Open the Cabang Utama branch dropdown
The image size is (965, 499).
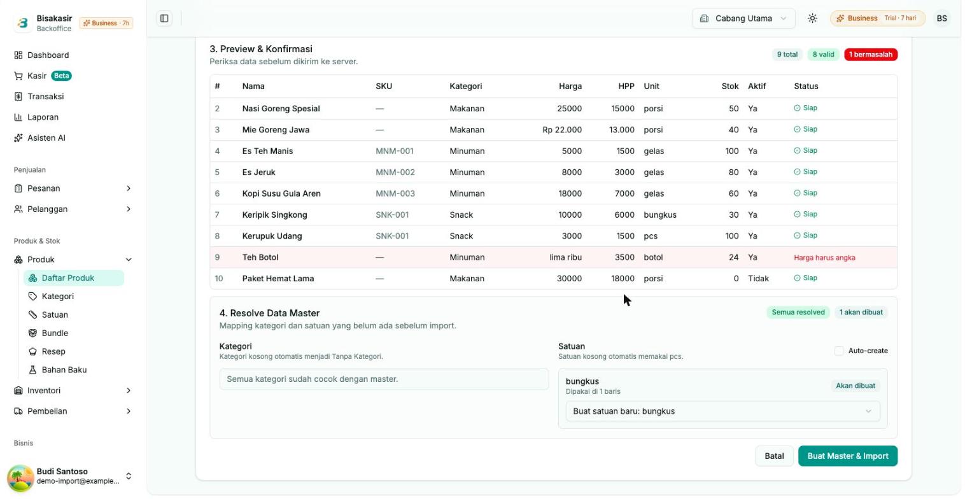743,18
